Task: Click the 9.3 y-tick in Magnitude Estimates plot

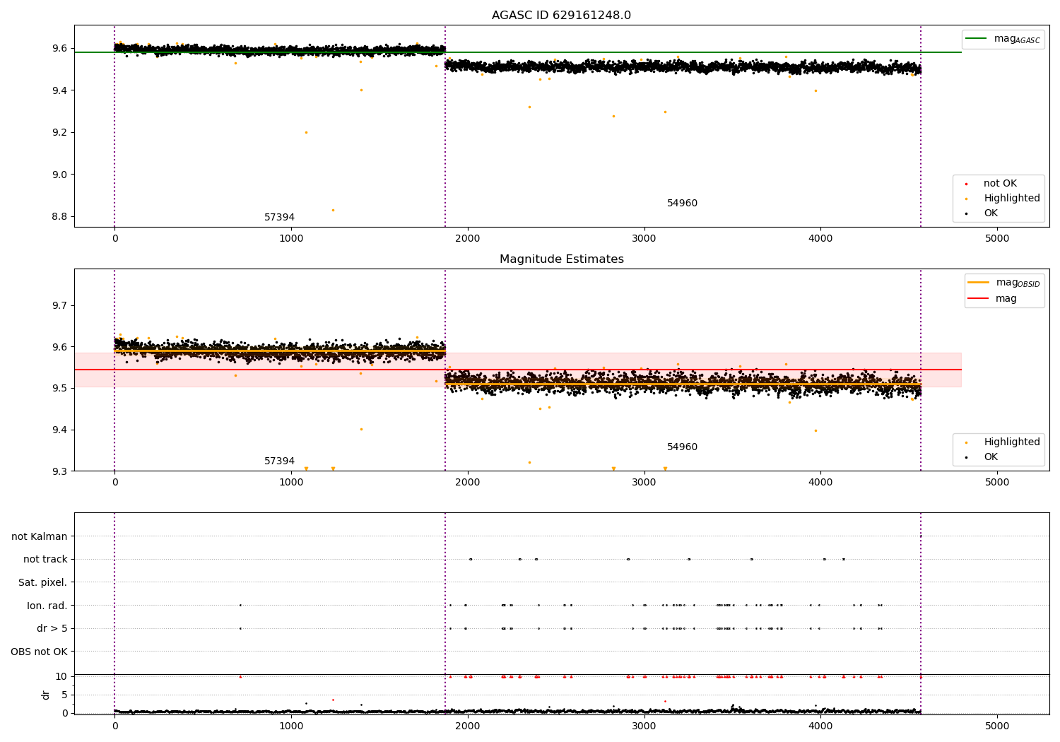Action: [59, 471]
